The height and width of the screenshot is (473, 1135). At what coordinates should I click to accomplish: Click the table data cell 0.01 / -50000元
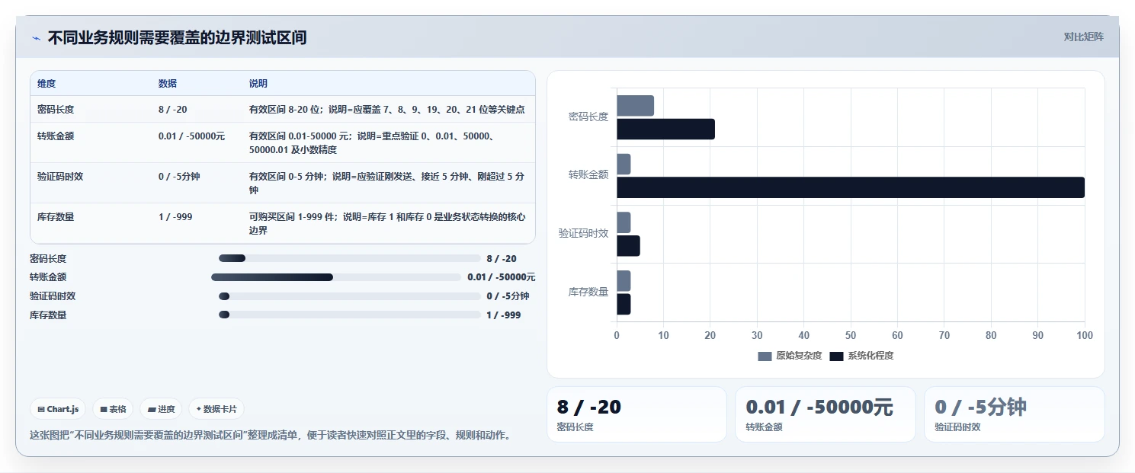pos(192,136)
